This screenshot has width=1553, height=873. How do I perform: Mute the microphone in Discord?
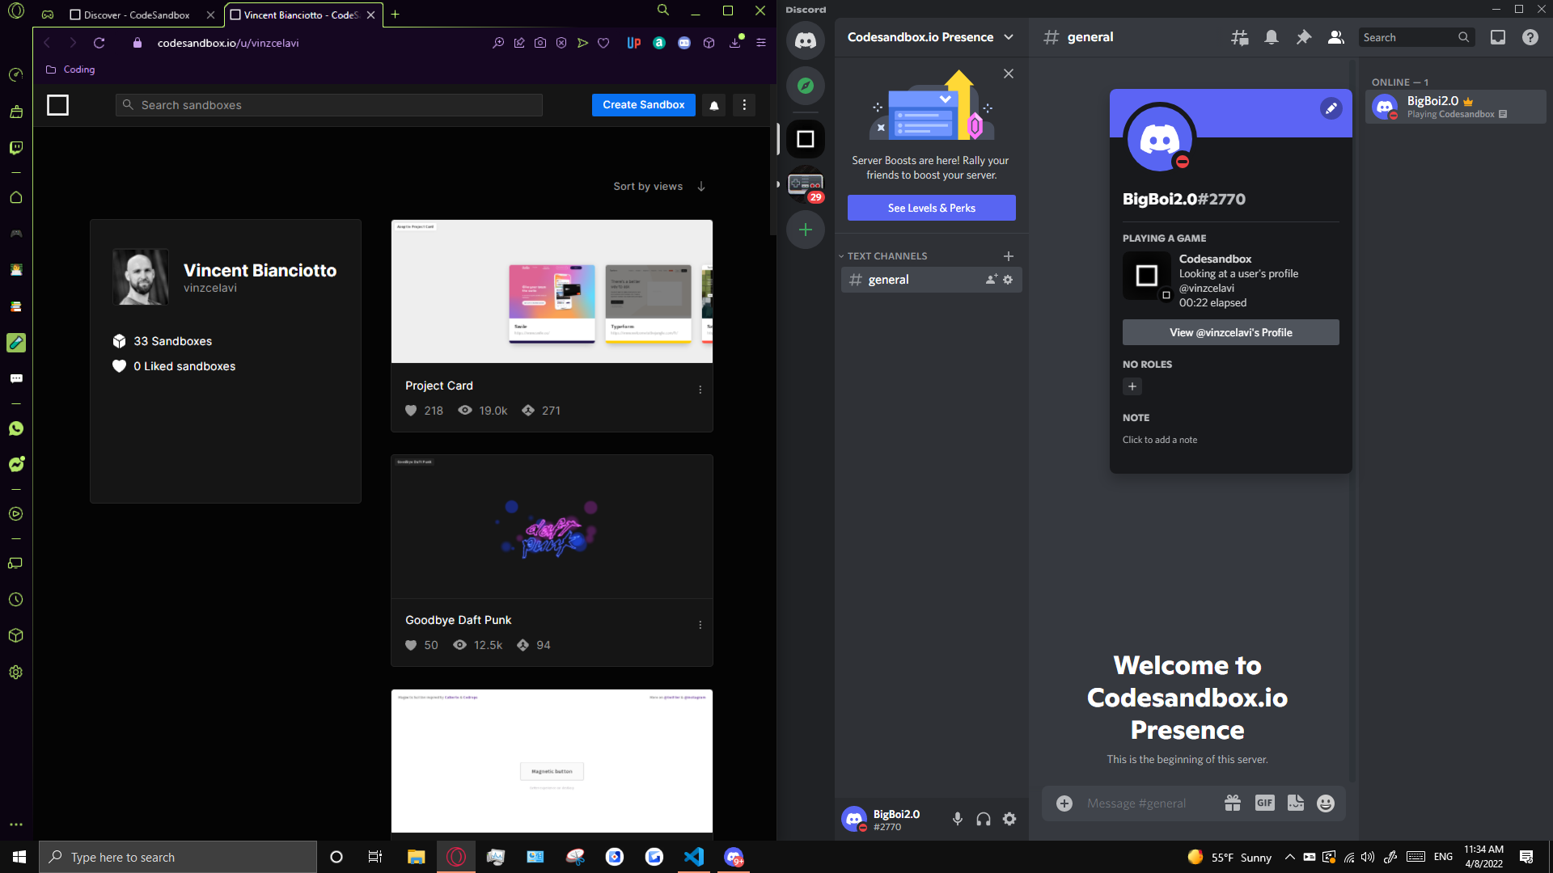957,819
